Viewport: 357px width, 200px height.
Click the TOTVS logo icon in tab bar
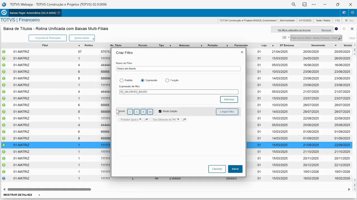[x=4, y=12]
